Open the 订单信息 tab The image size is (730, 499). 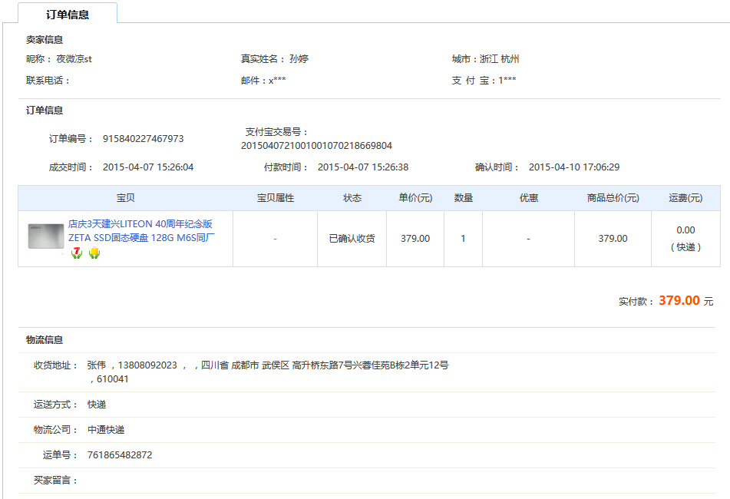click(x=68, y=14)
